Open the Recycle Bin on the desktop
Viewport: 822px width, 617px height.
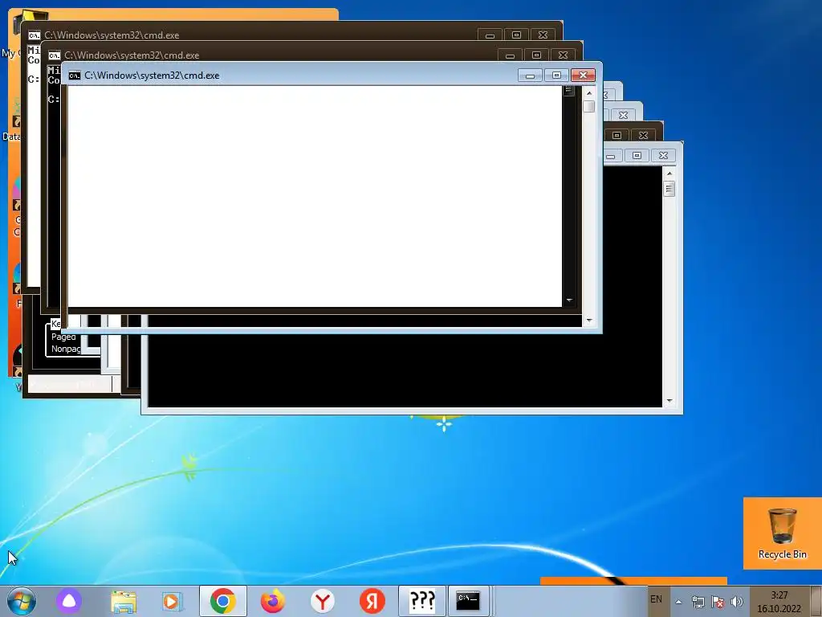tap(782, 533)
